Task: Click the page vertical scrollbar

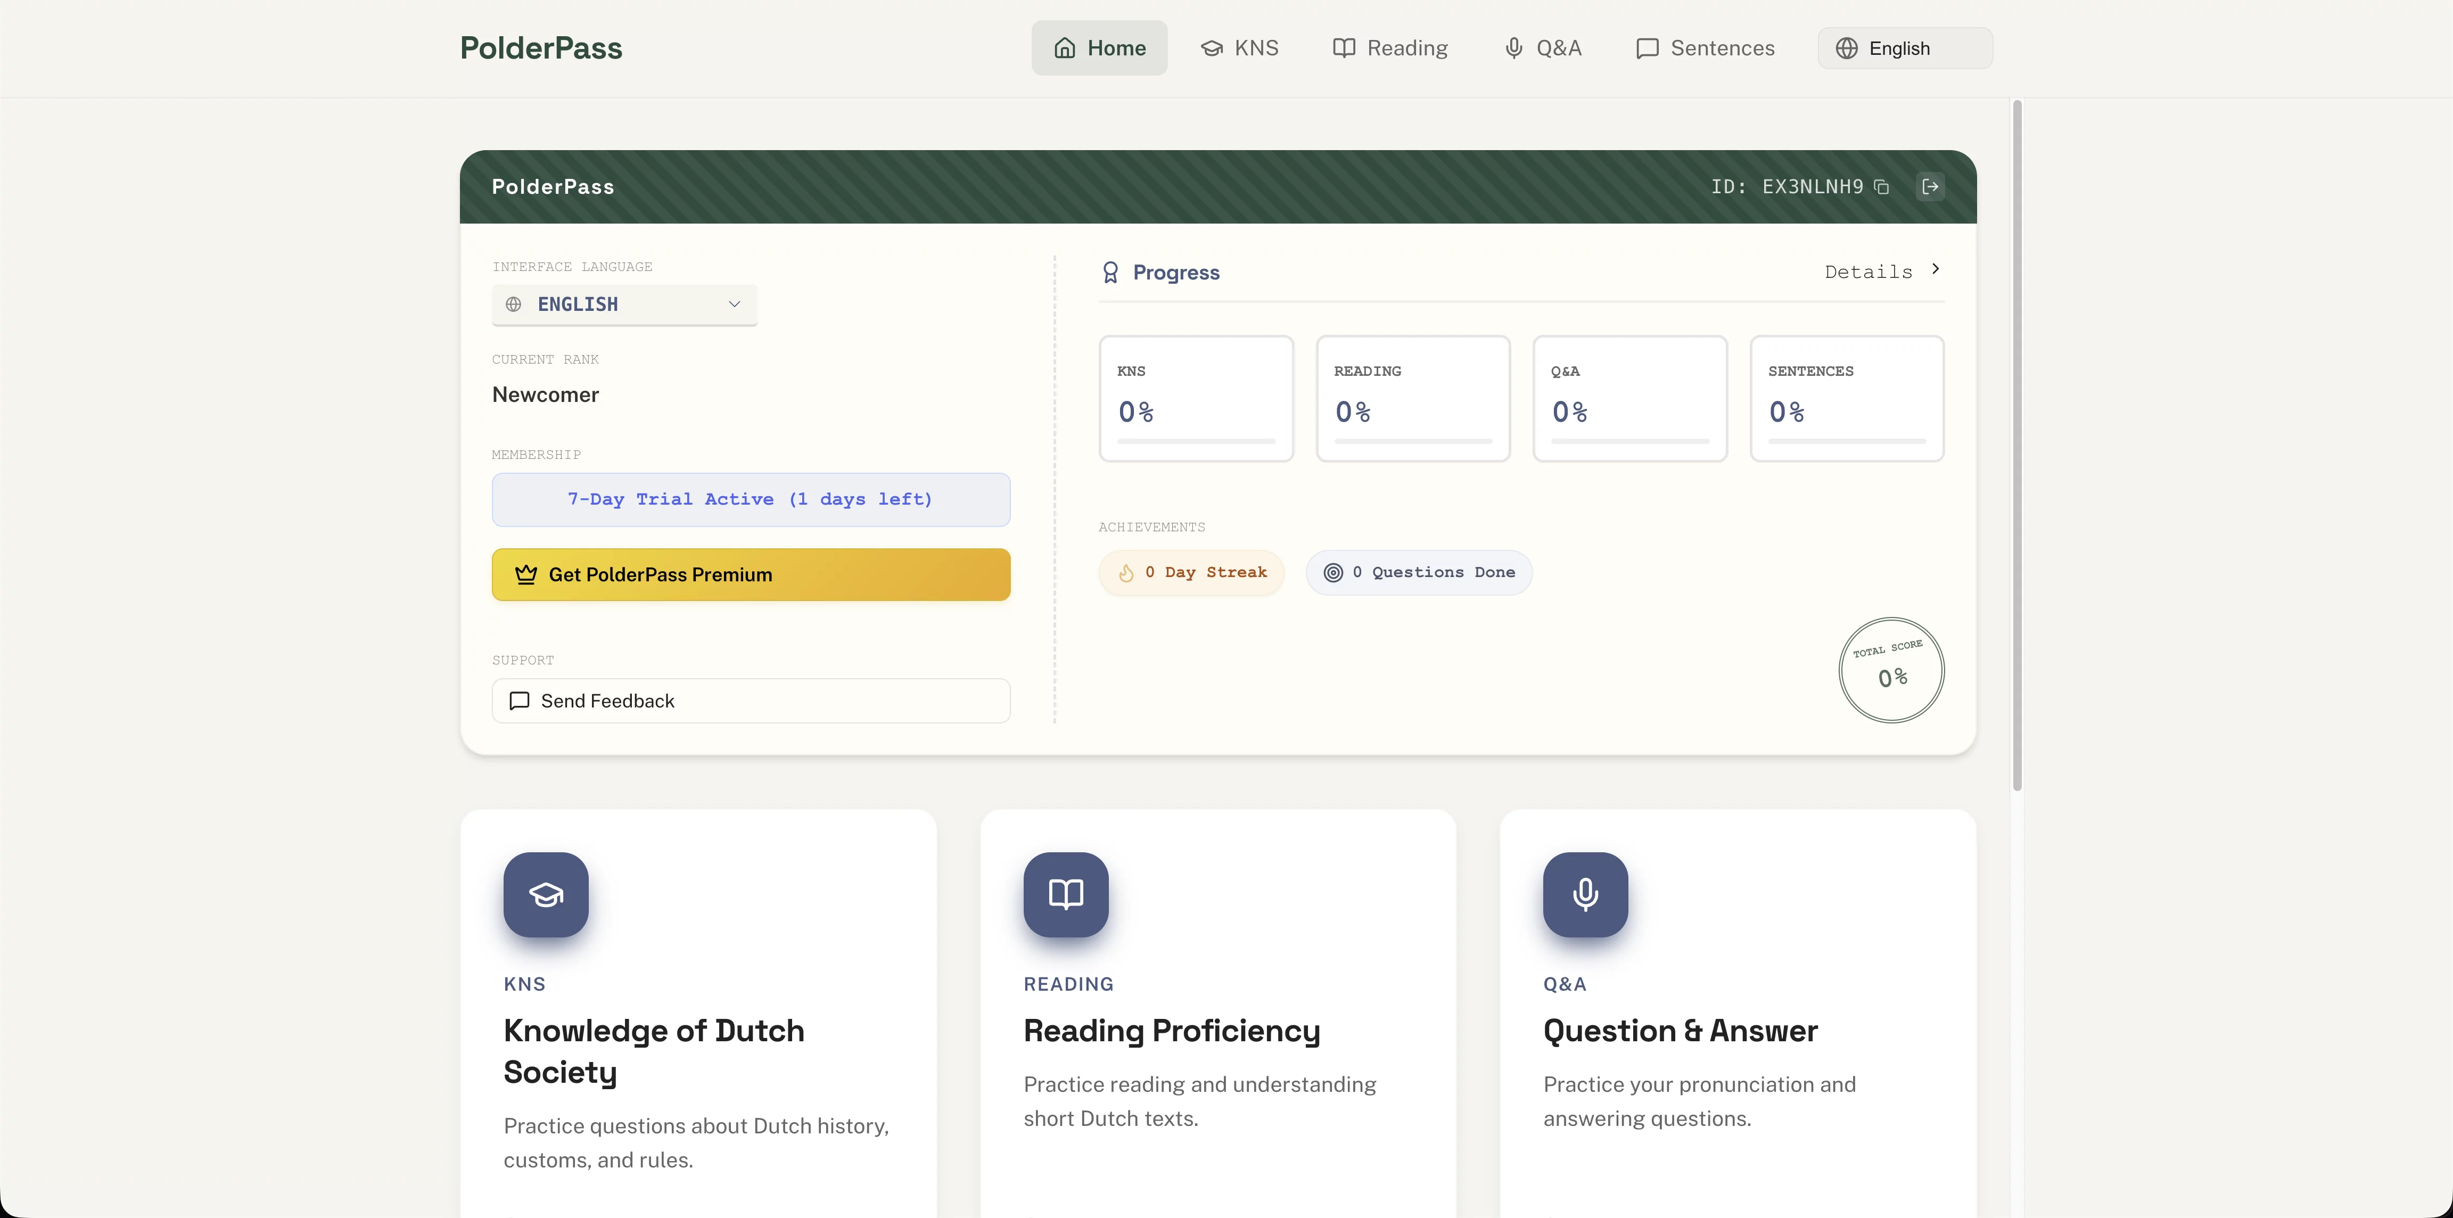Action: coord(2017,446)
